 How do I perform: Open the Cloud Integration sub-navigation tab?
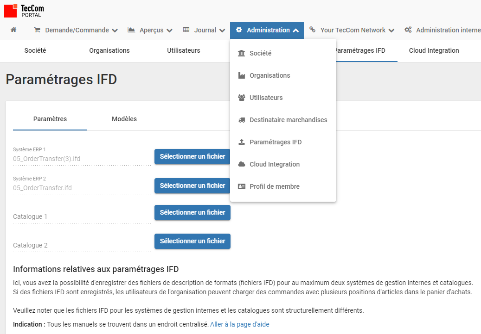(434, 50)
